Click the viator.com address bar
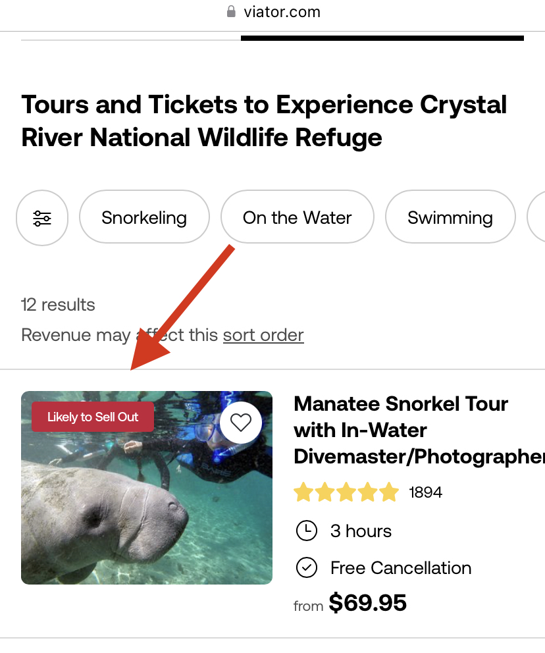 click(273, 12)
